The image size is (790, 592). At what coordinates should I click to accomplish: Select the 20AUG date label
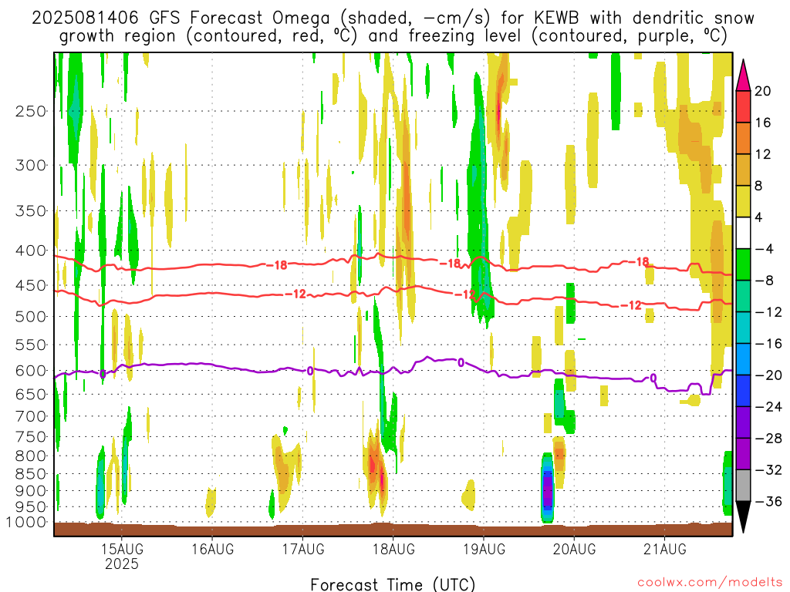[574, 549]
